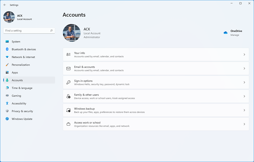The height and width of the screenshot is (162, 254).
Task: Open the Your info settings label
Action: click(x=79, y=53)
